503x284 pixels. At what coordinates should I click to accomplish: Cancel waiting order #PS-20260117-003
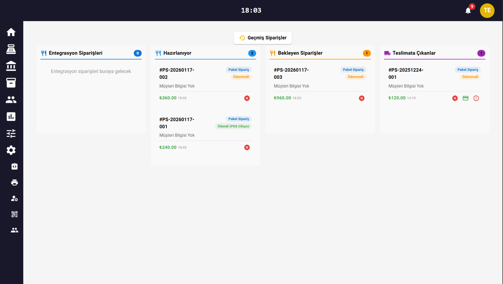click(x=362, y=98)
